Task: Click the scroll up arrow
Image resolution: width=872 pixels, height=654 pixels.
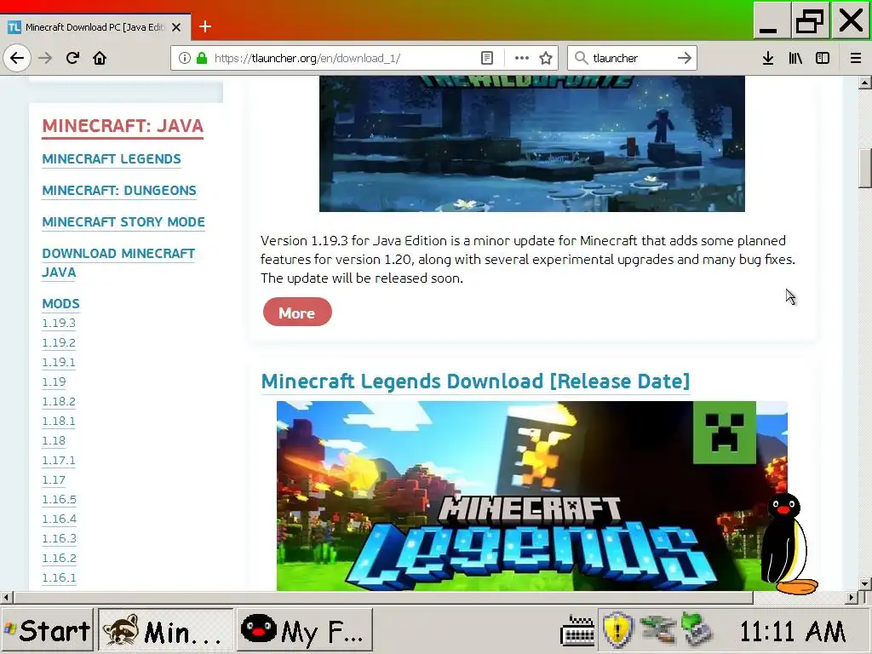Action: (x=865, y=83)
